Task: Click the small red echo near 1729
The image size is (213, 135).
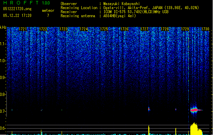Action: tap(176, 109)
